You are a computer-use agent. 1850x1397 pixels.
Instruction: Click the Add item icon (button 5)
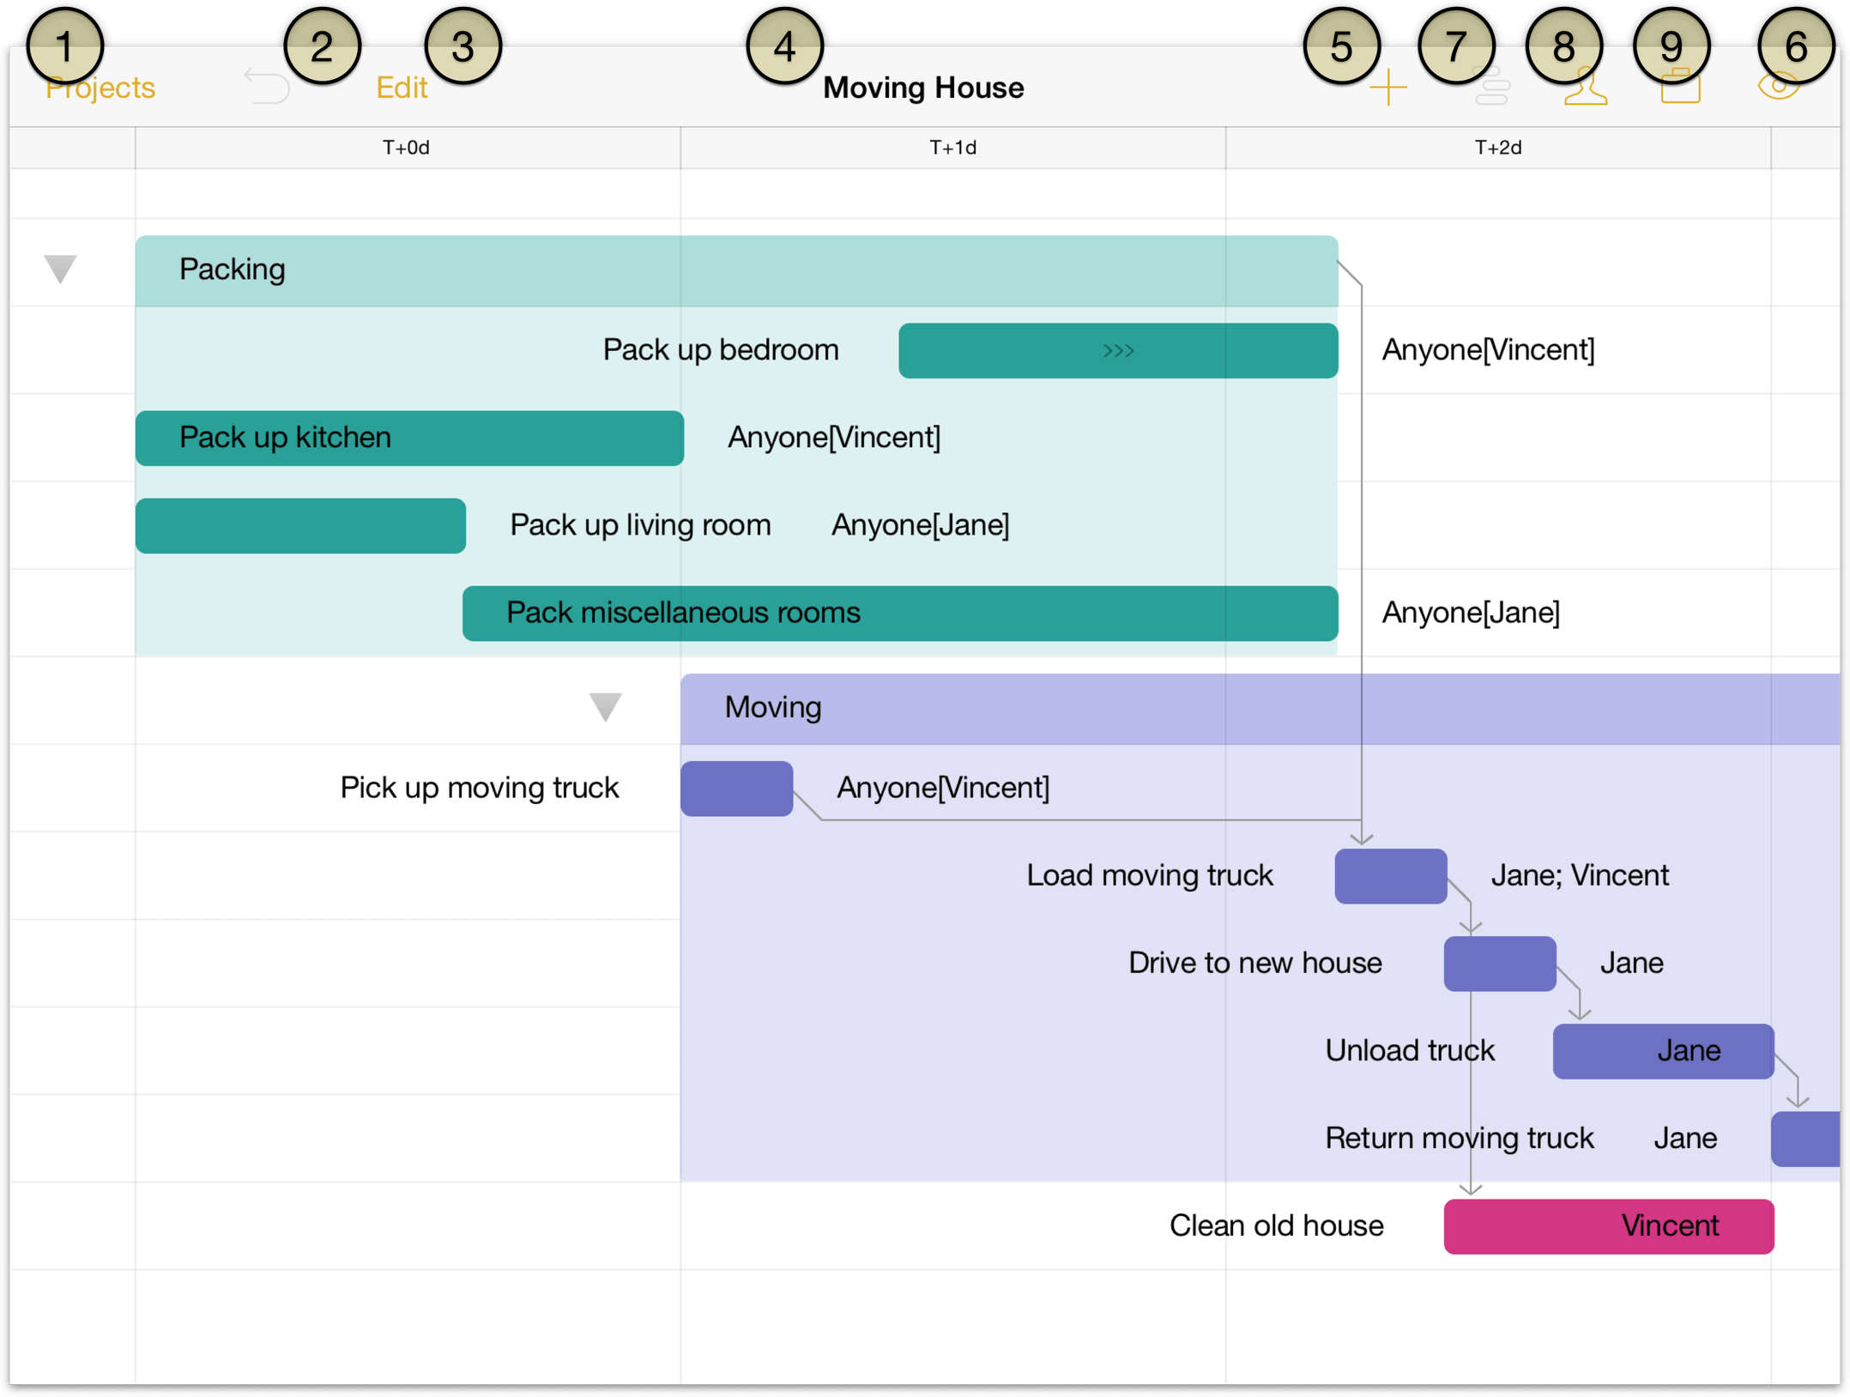tap(1379, 85)
